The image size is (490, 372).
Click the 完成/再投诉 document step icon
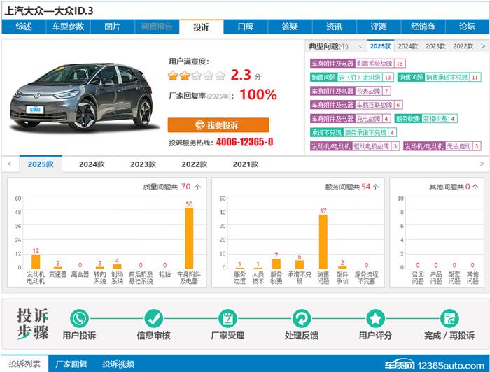click(x=449, y=319)
